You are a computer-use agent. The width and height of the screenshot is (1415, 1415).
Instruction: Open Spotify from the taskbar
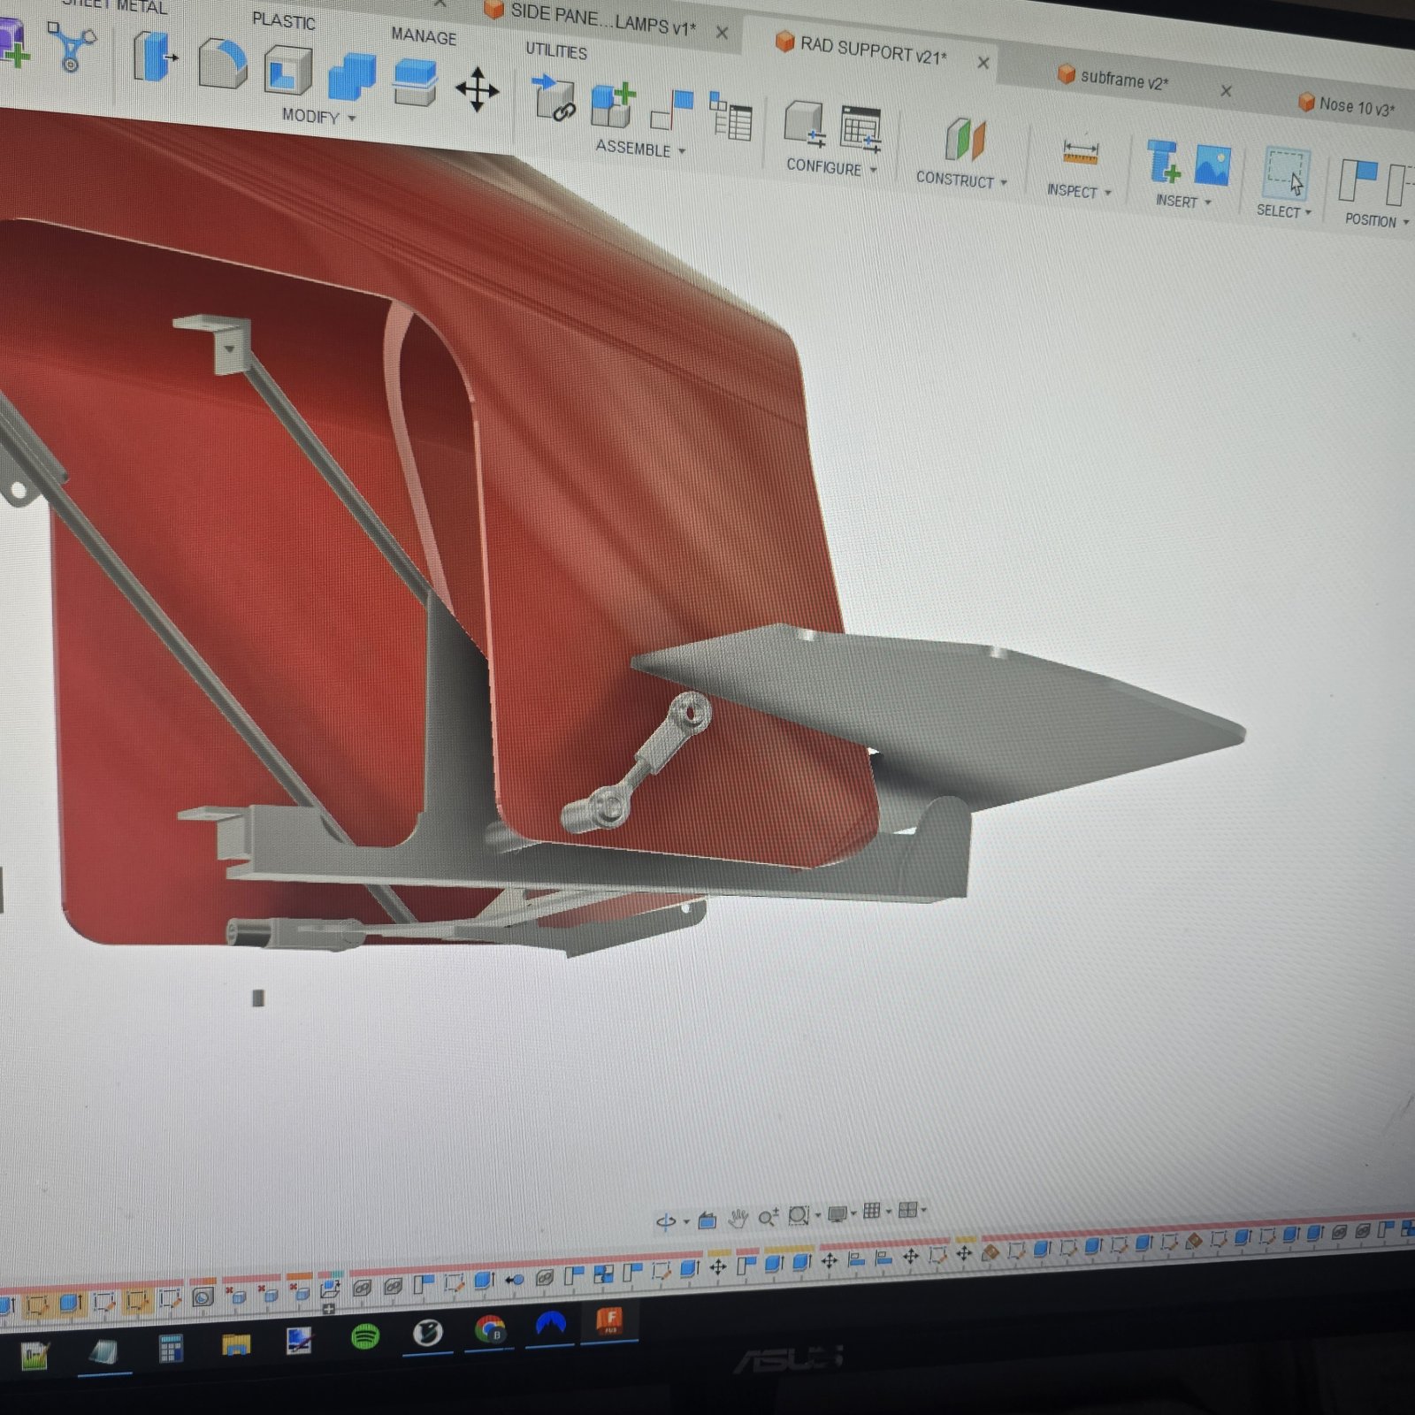(x=365, y=1335)
